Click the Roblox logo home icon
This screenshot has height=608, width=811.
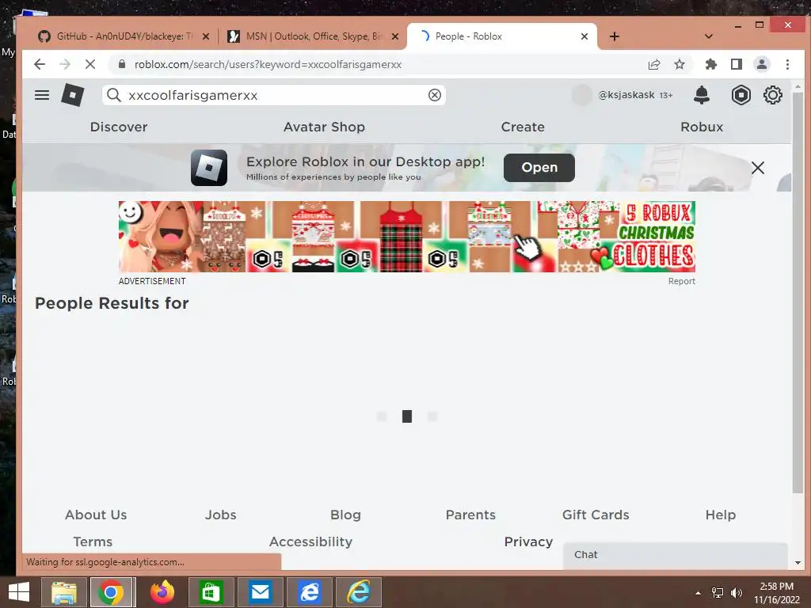point(72,95)
